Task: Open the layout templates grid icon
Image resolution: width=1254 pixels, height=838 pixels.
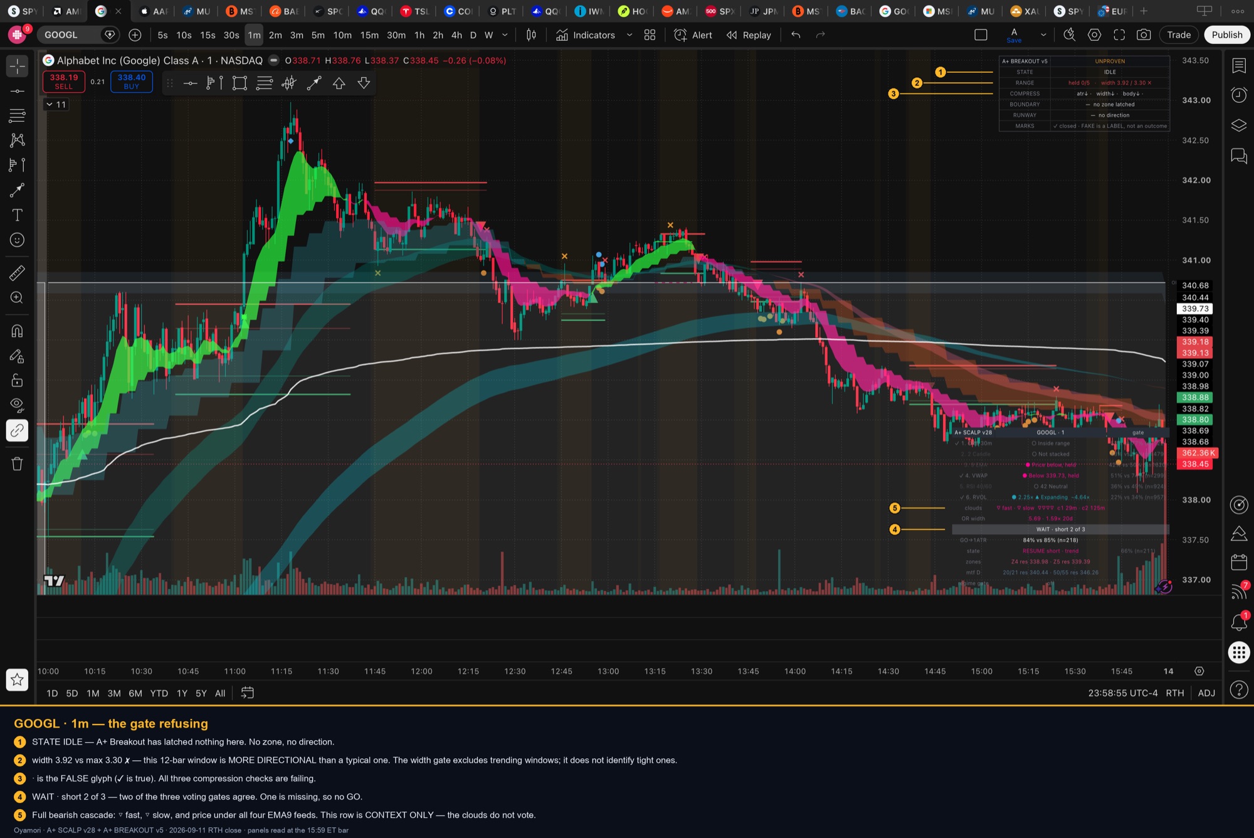Action: (x=650, y=35)
